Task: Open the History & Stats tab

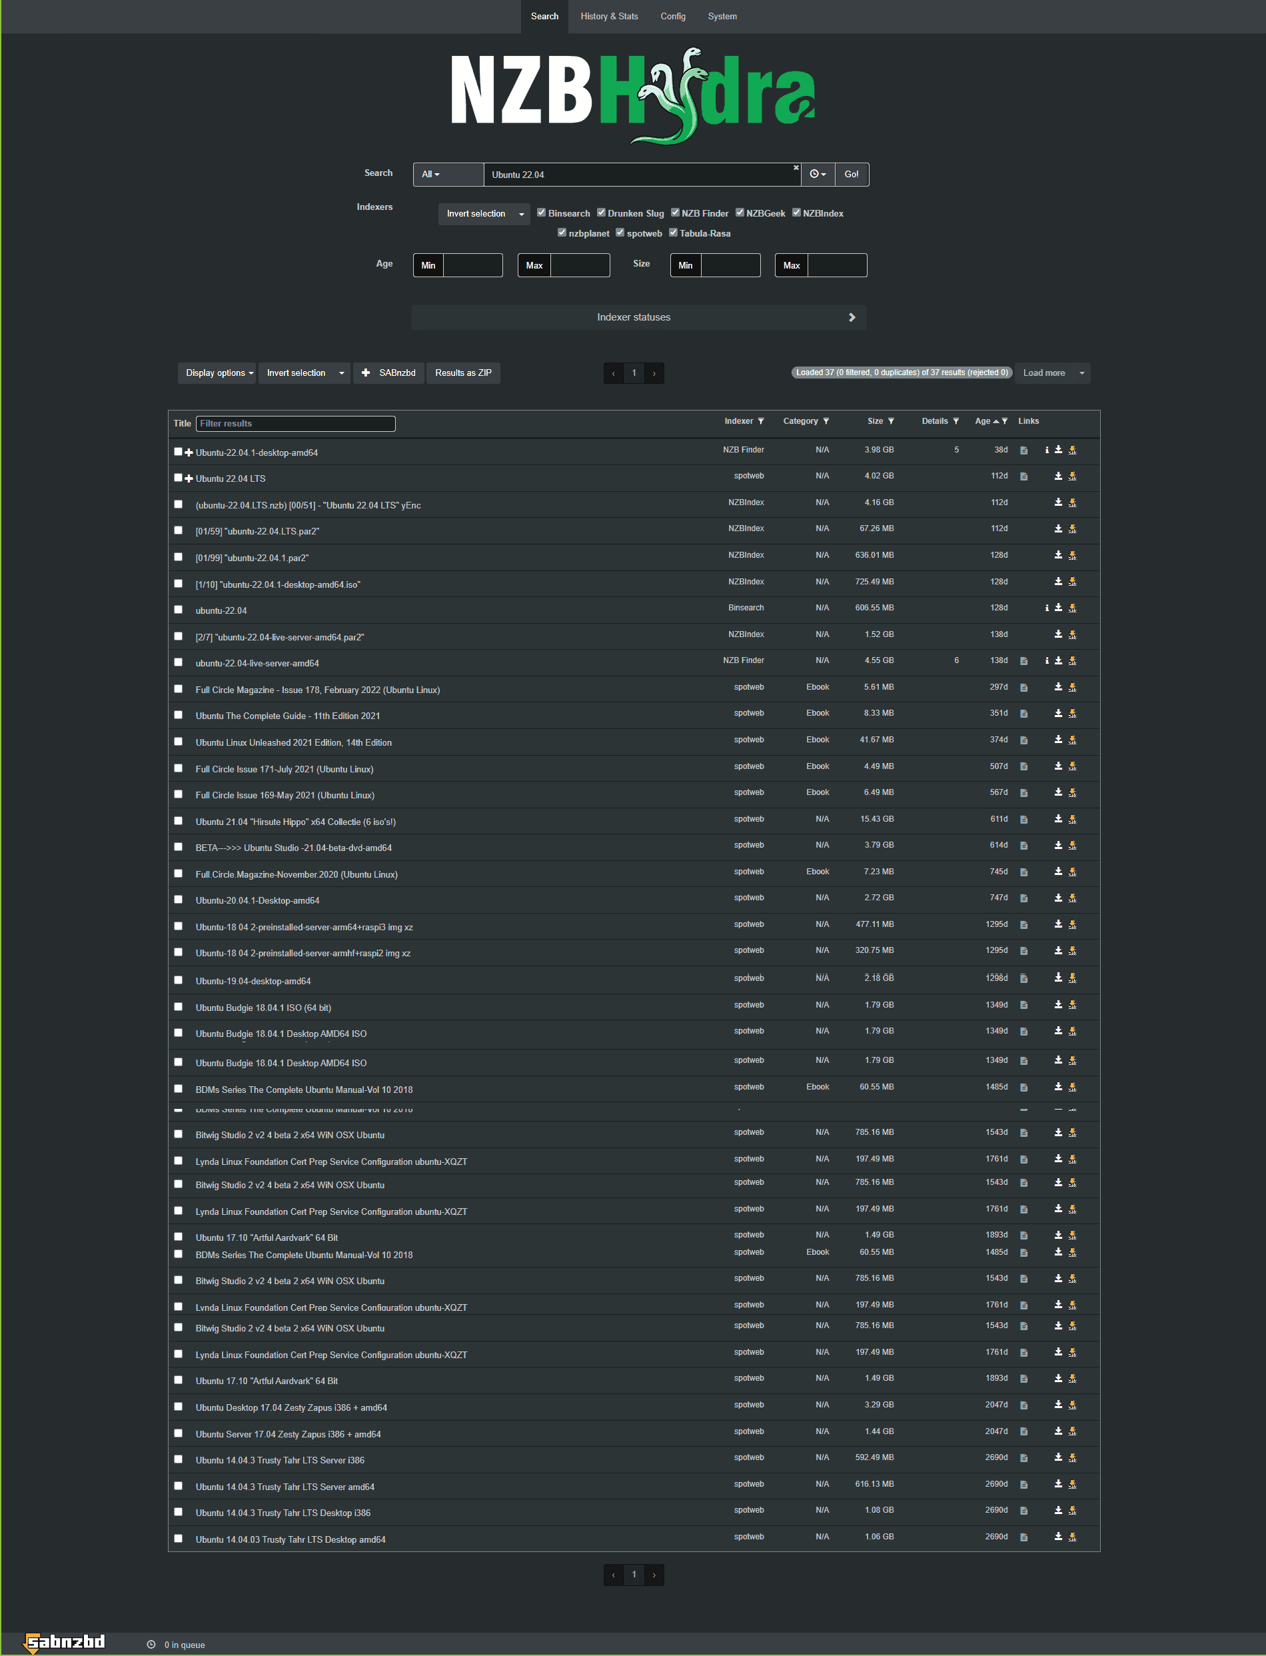Action: [x=609, y=17]
